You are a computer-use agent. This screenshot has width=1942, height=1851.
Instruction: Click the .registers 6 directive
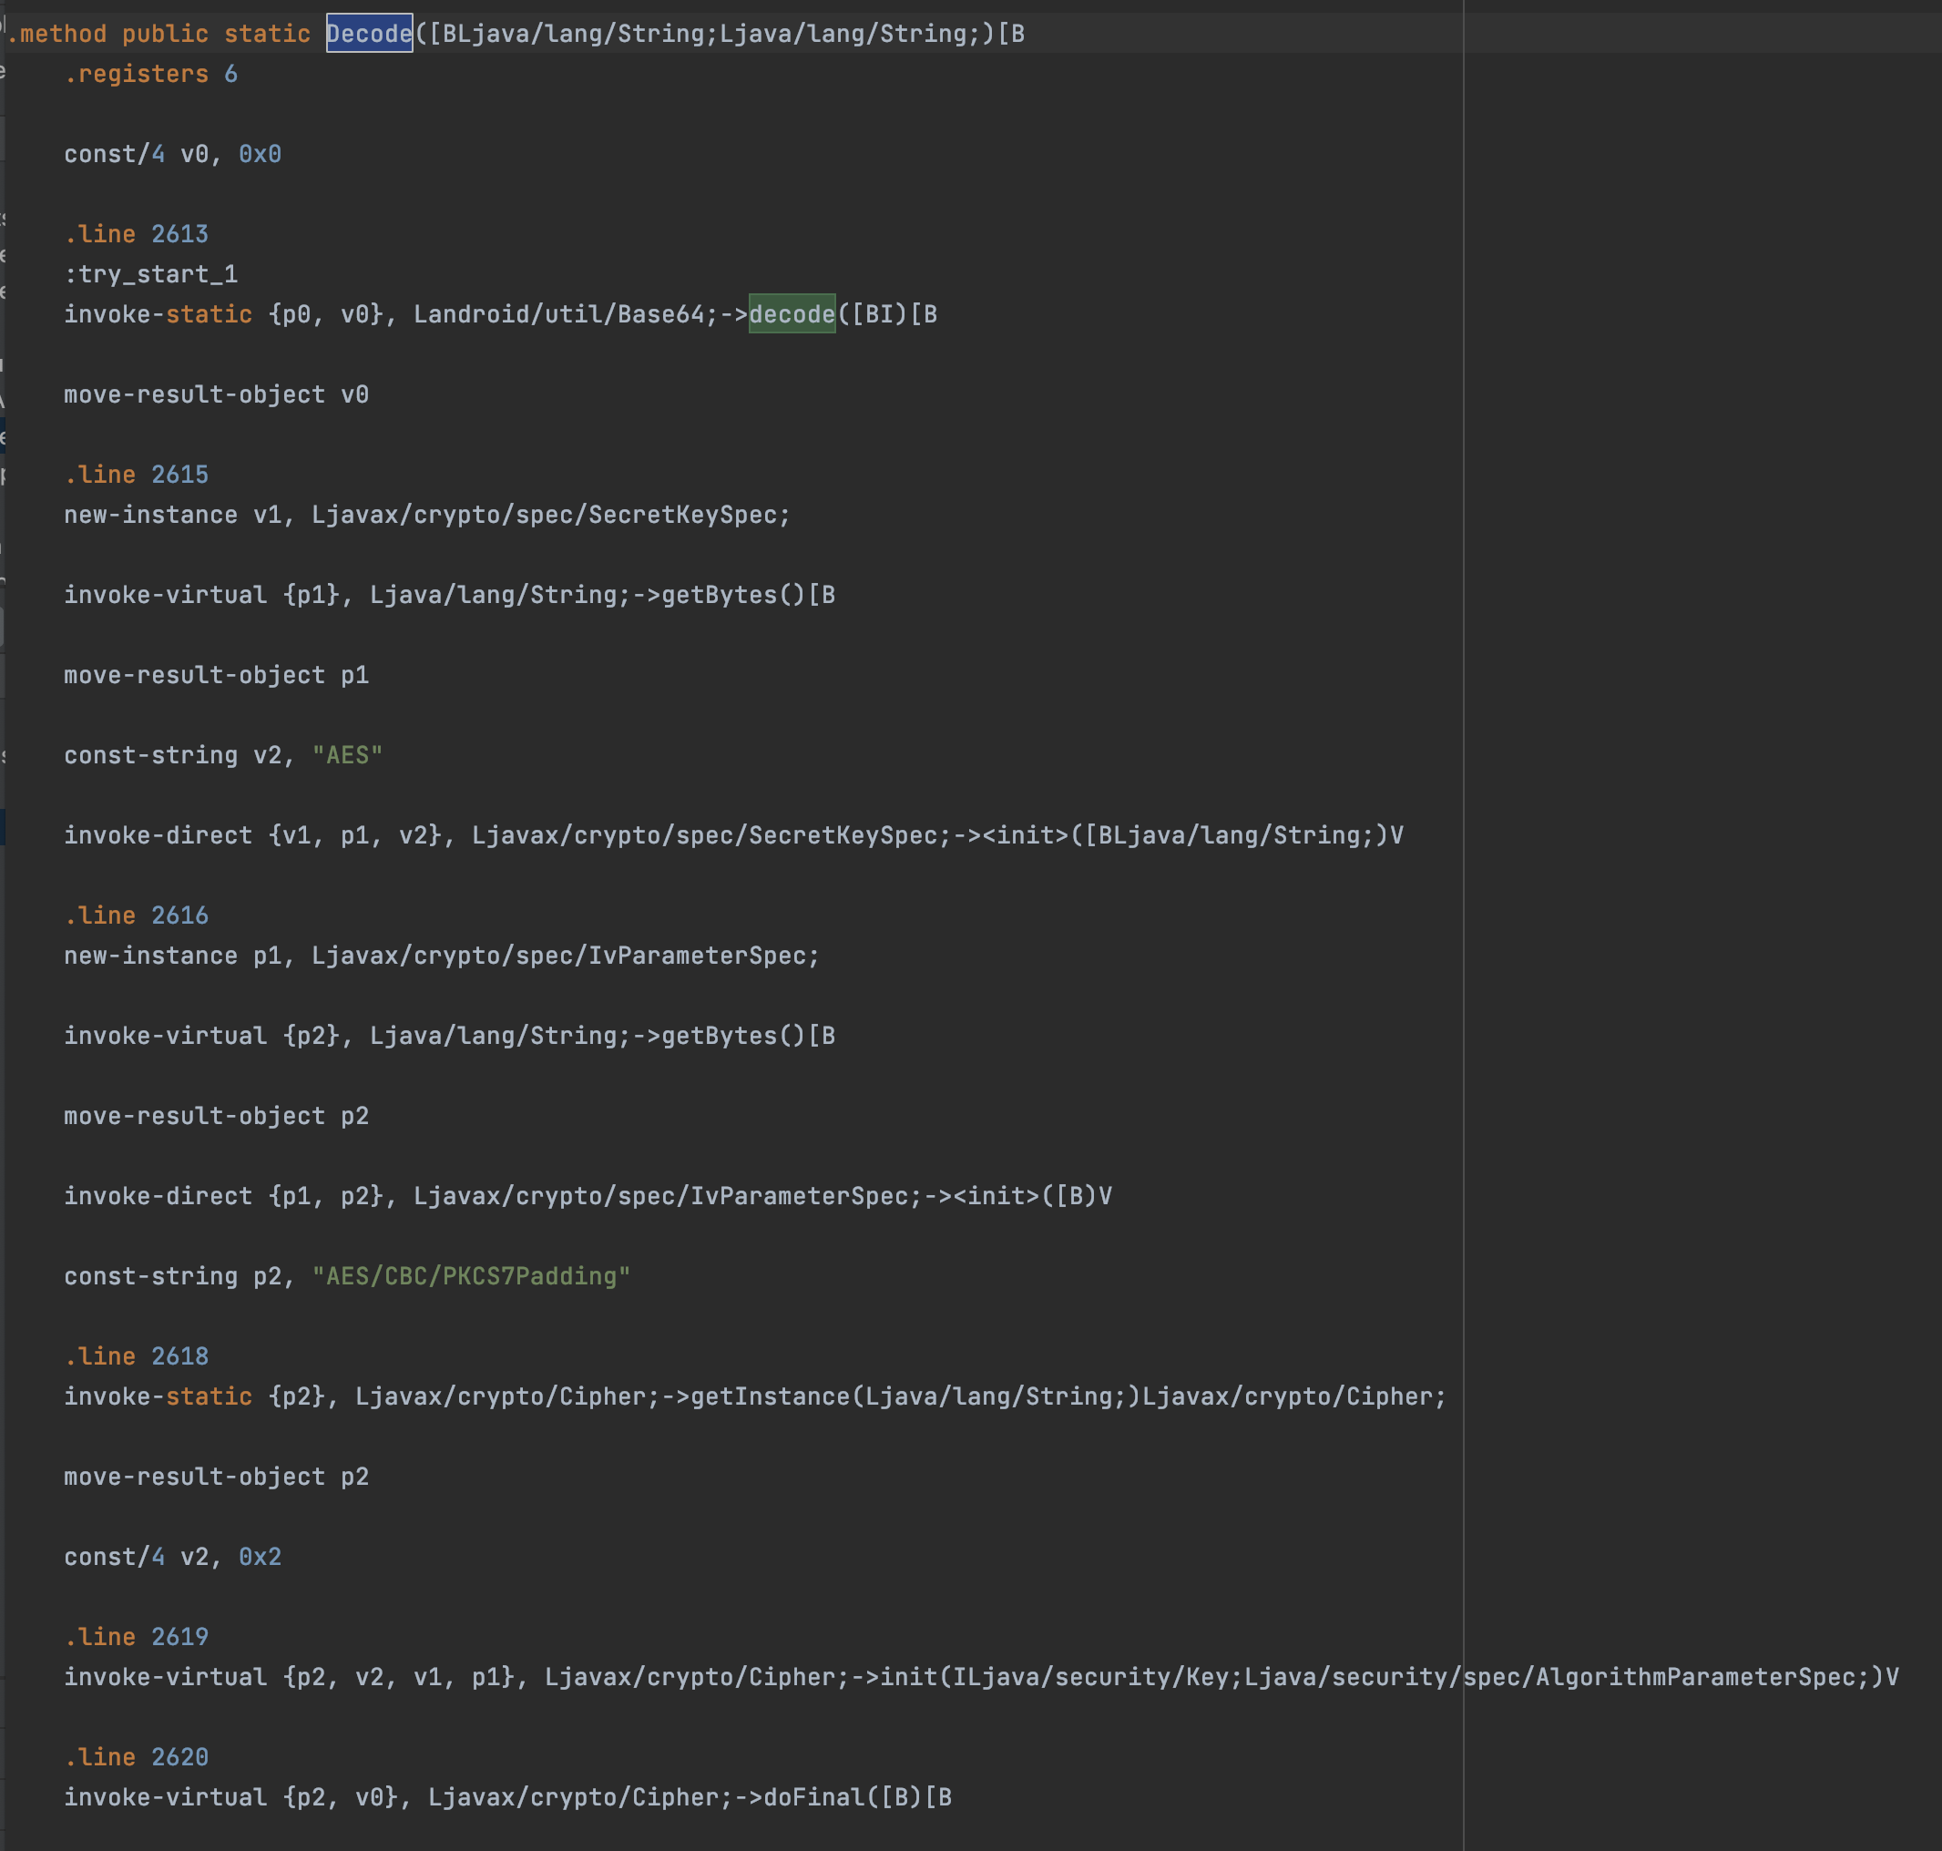(x=150, y=74)
